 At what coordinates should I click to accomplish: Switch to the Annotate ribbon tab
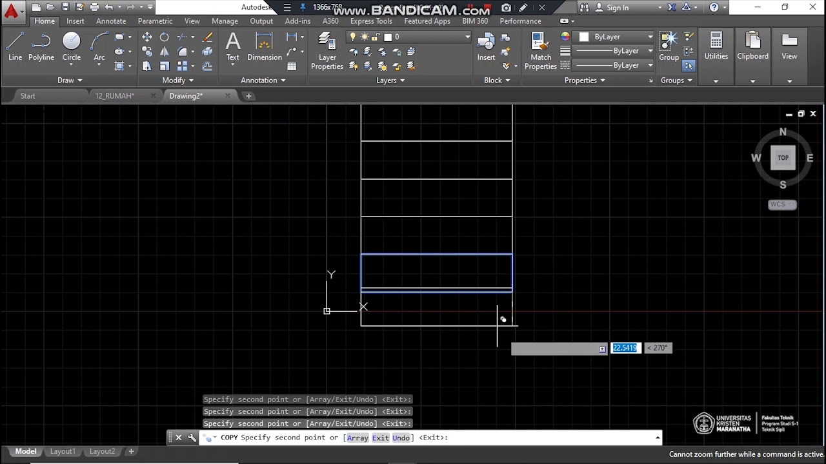(111, 21)
